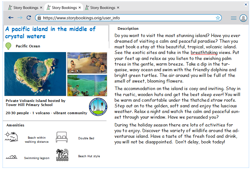Click 'Have we persuaded you?' sentence
This screenshot has width=251, height=171.
click(193, 117)
